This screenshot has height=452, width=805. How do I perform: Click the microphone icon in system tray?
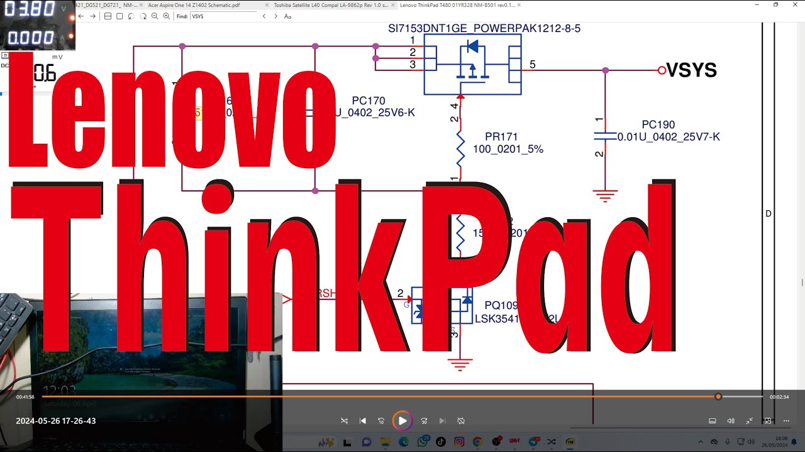(727, 442)
